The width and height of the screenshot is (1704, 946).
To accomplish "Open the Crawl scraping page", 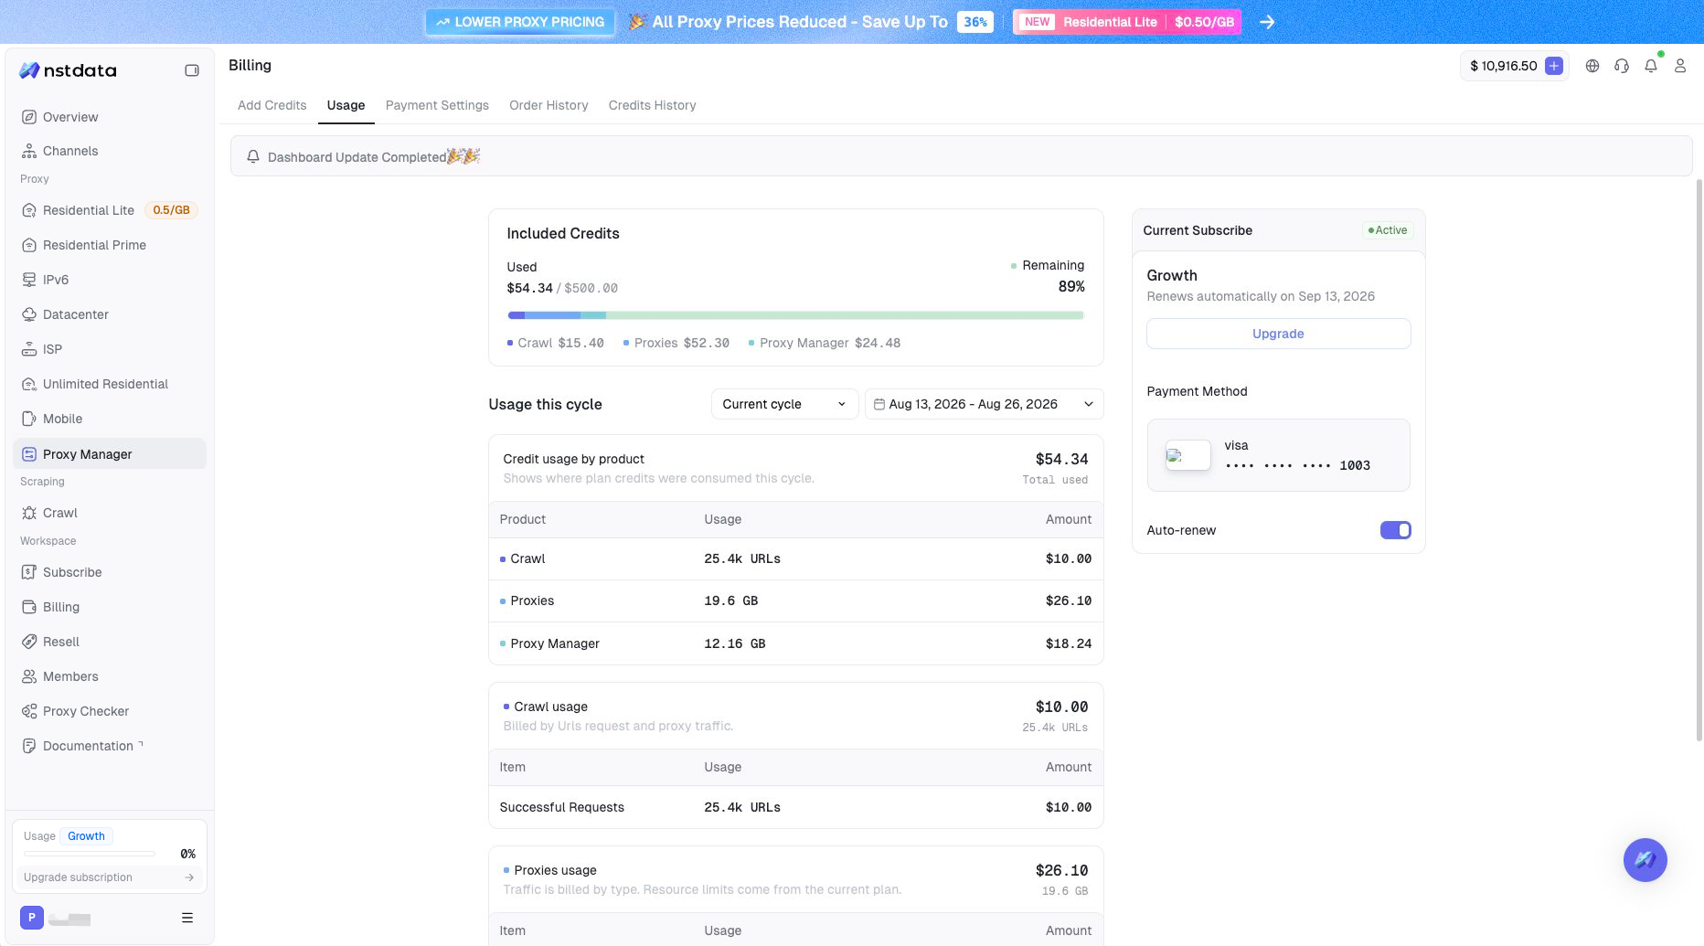I will point(110,513).
